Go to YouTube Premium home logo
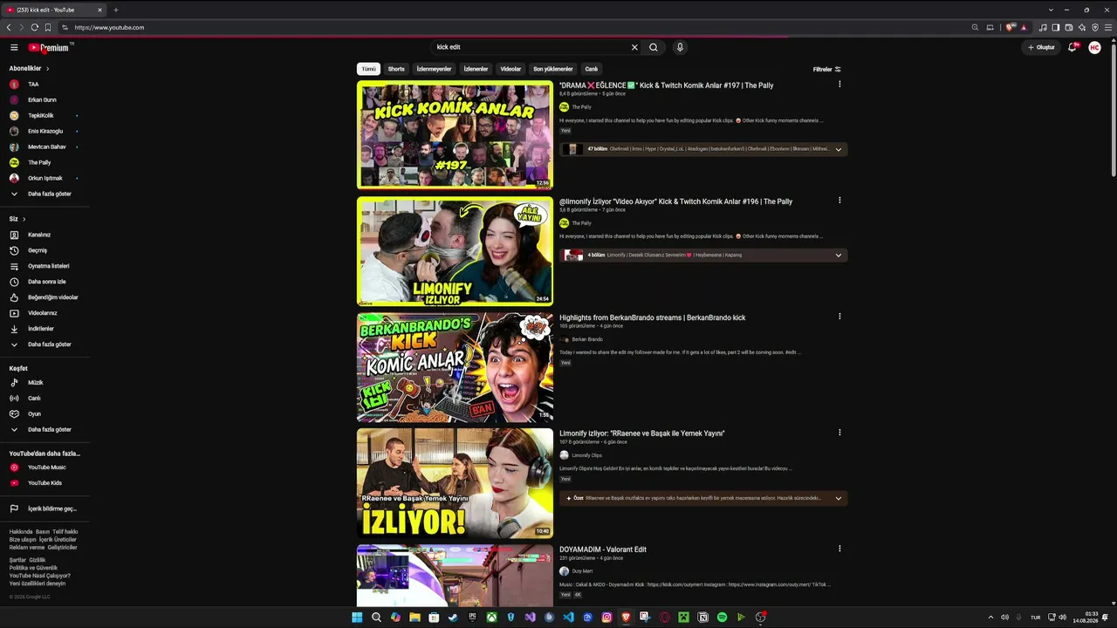The height and width of the screenshot is (628, 1117). pyautogui.click(x=49, y=47)
